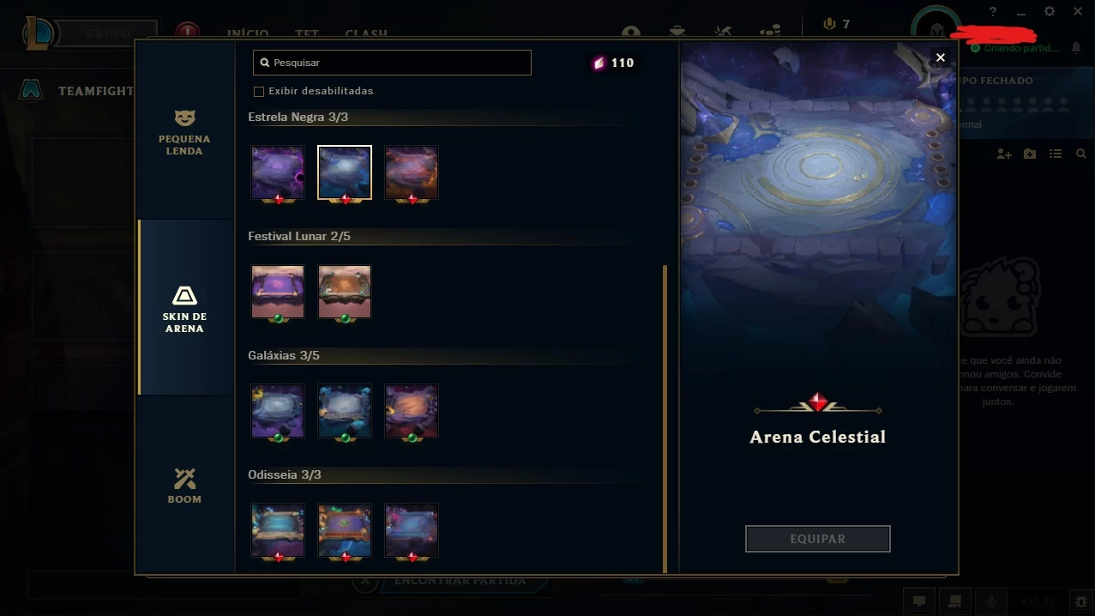This screenshot has height=616, width=1095.
Task: Select the first Galáxias arena thumbnail
Action: pos(278,411)
